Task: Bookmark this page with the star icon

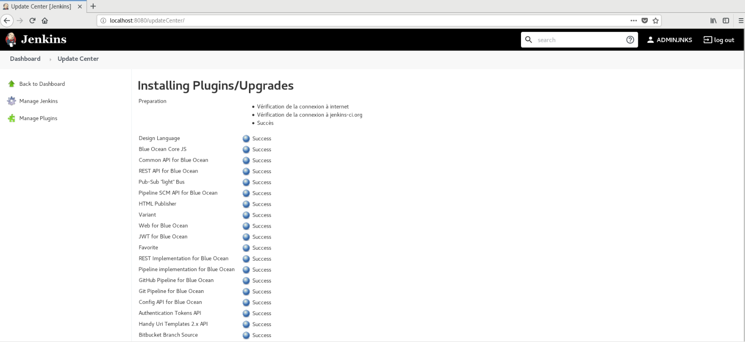Action: [656, 20]
